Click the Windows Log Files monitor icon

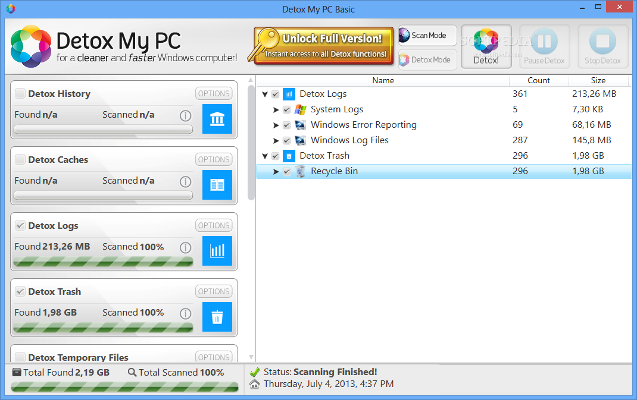pos(300,140)
